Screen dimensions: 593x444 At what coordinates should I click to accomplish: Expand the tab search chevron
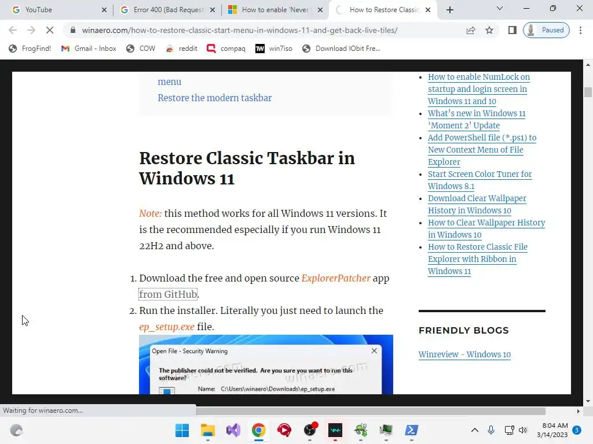(x=500, y=8)
